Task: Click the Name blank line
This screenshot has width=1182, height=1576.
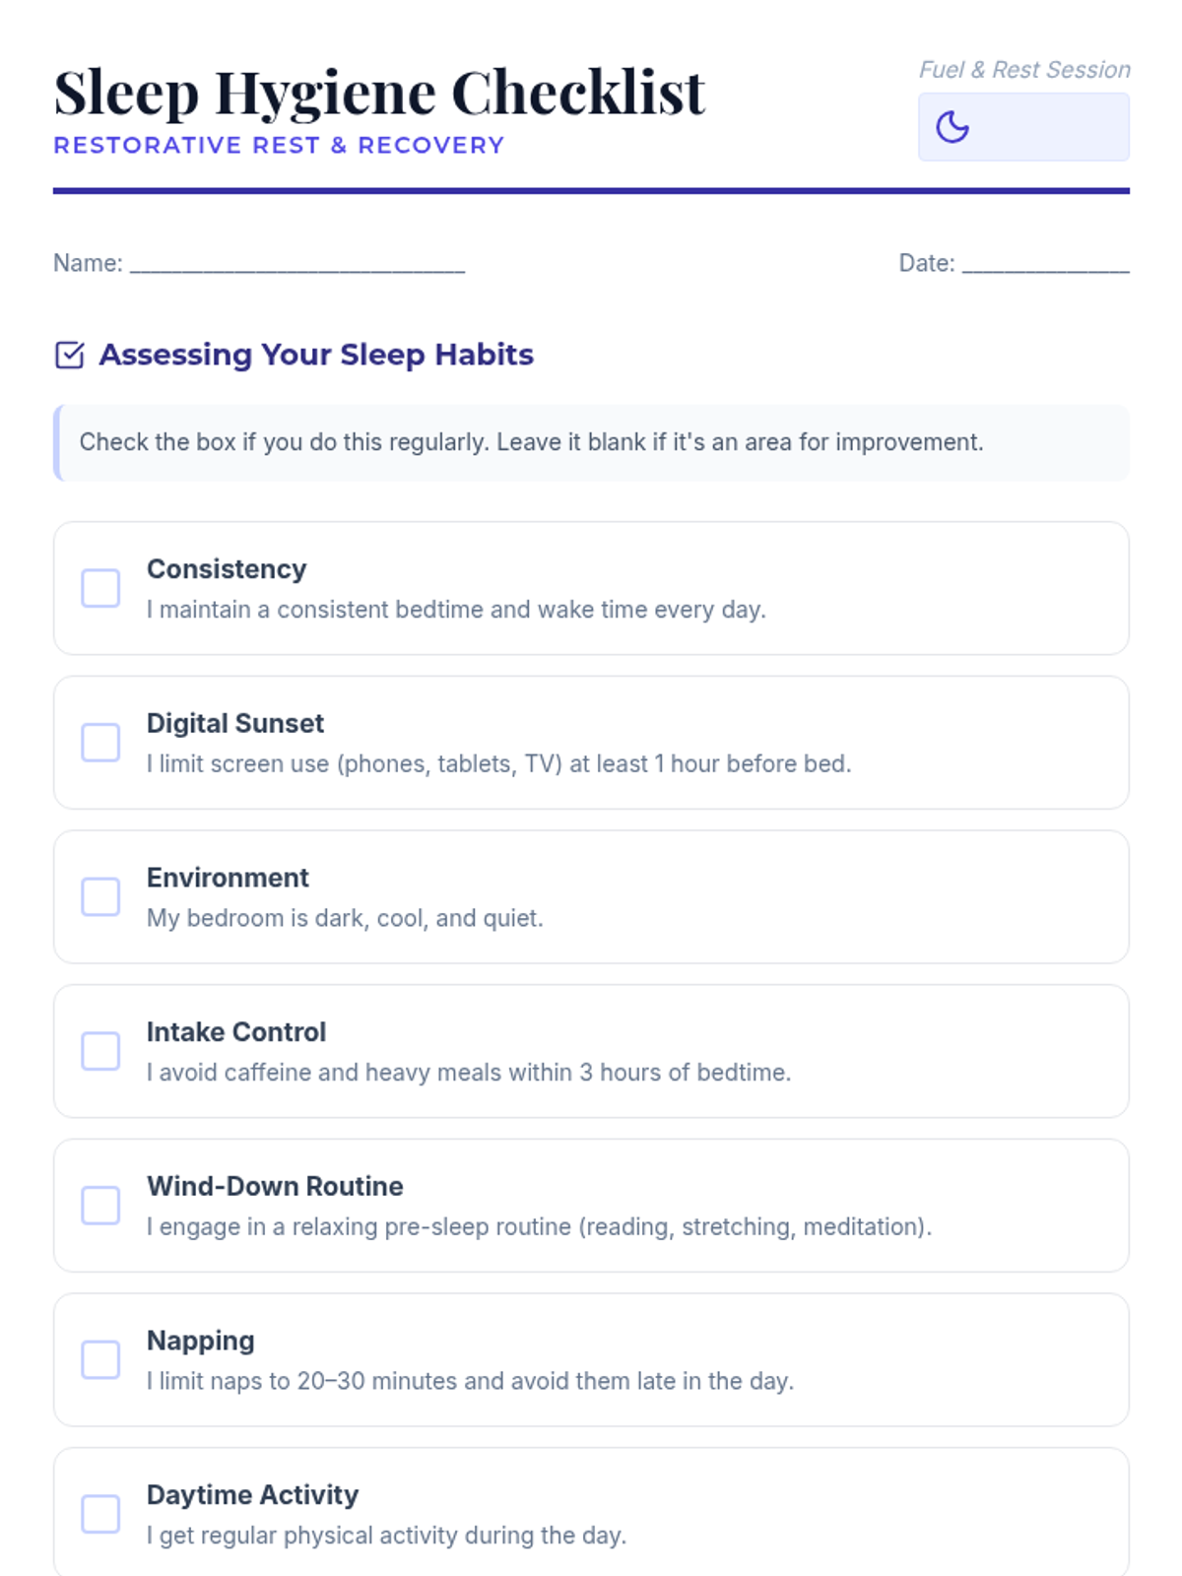Action: [296, 264]
